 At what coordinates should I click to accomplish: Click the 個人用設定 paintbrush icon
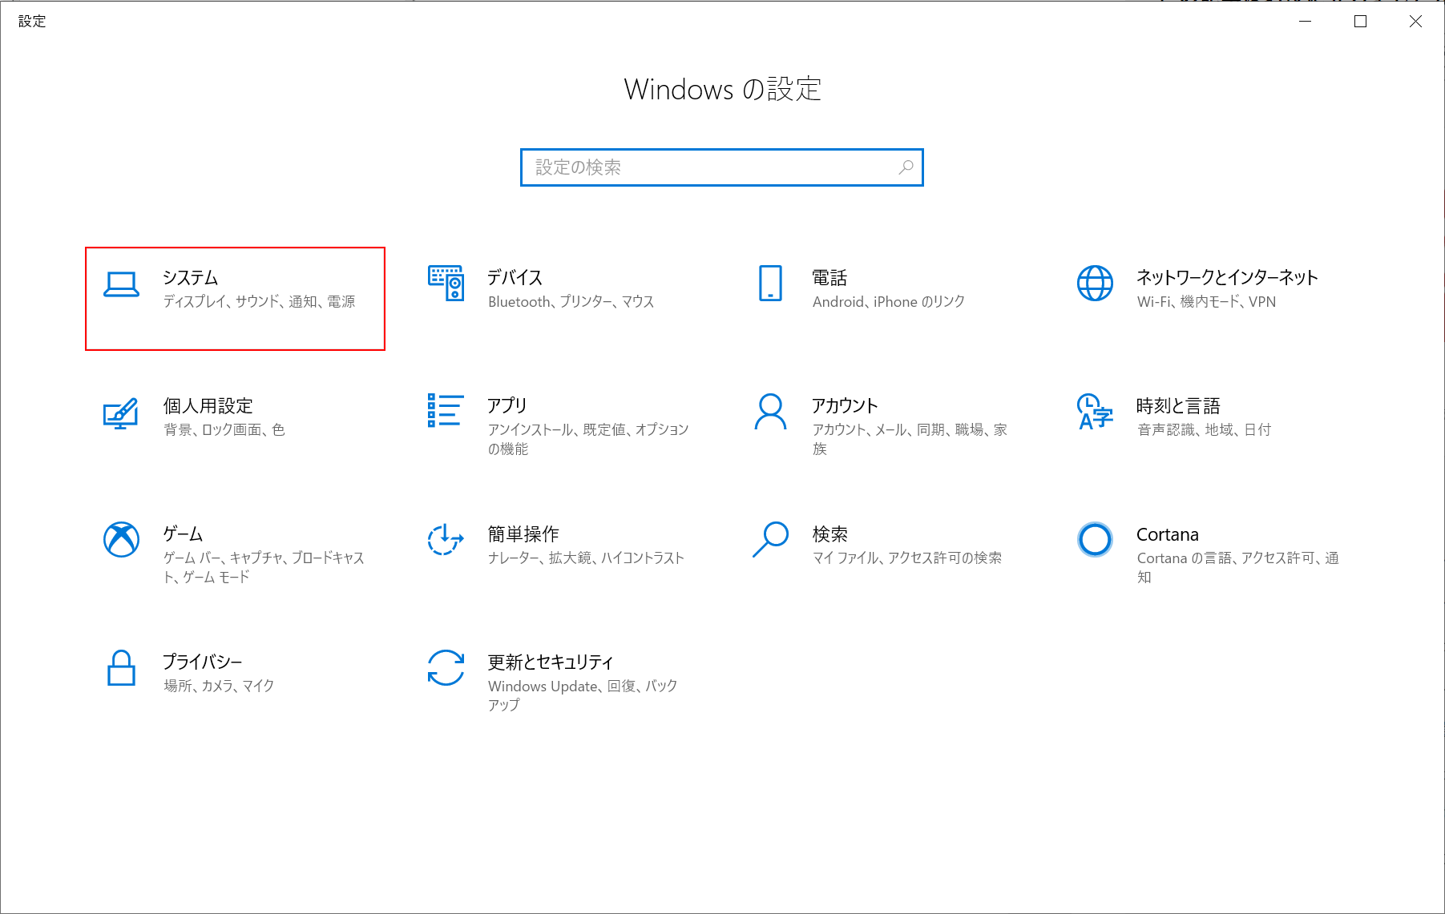pyautogui.click(x=121, y=413)
